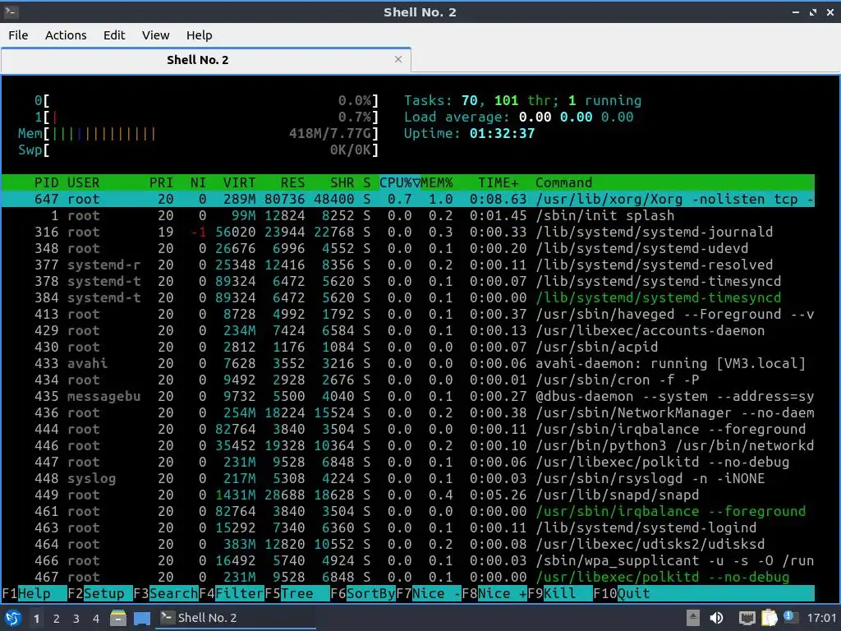Select the systemd-udevd process row
The height and width of the screenshot is (631, 841).
(x=408, y=248)
